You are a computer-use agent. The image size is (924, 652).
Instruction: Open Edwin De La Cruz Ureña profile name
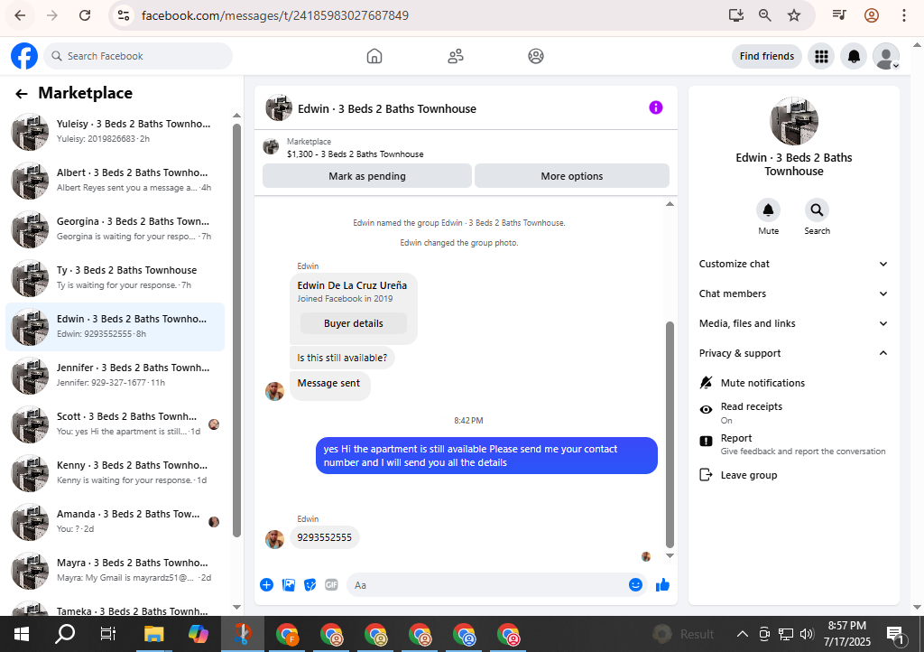pyautogui.click(x=352, y=285)
